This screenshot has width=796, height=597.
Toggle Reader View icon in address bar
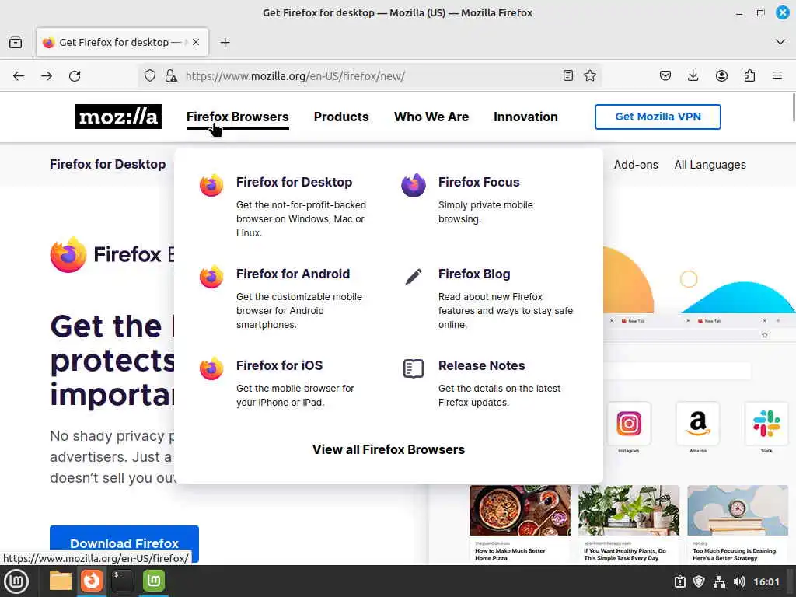(x=568, y=75)
